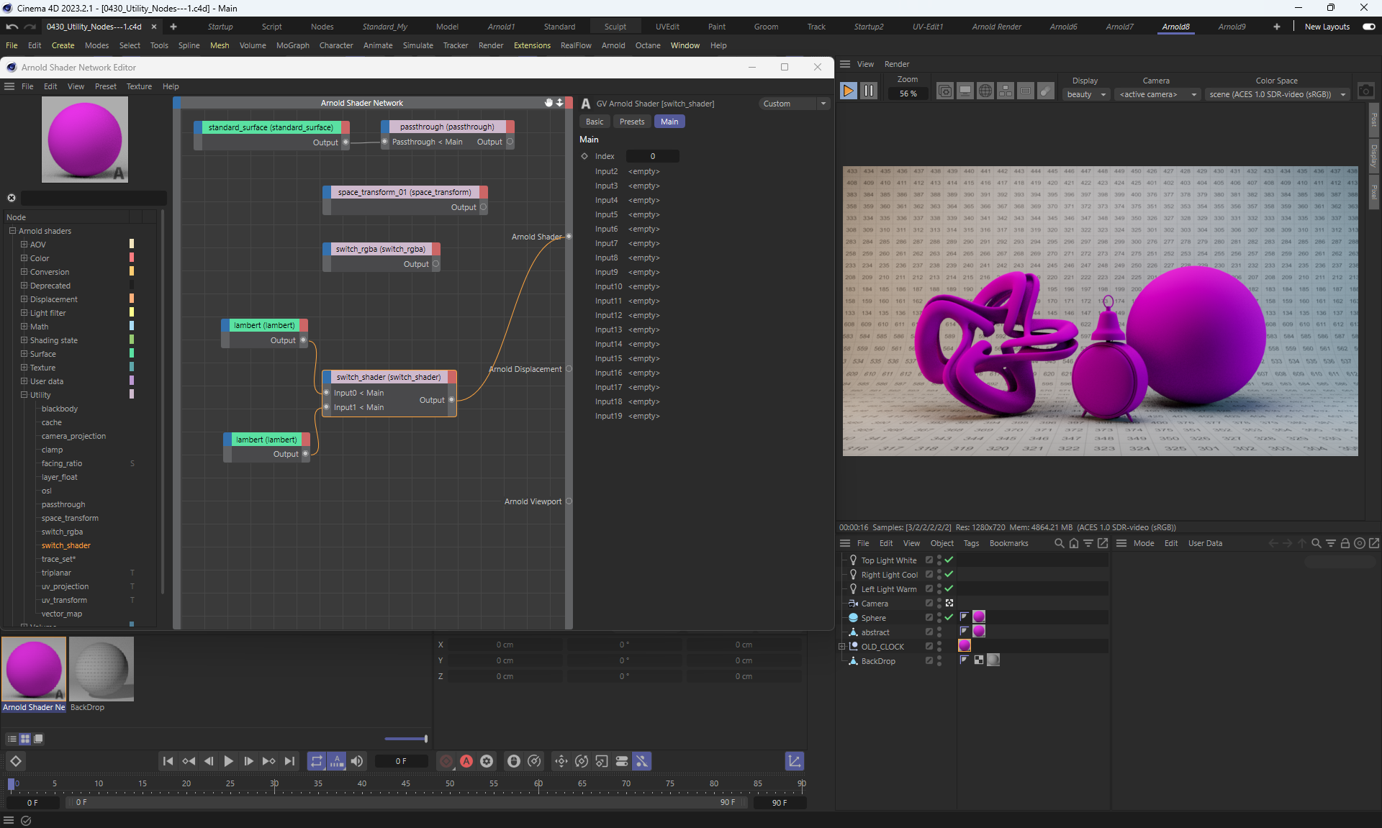Toggle the New Layouts switch
1382x828 pixels.
(x=1368, y=27)
